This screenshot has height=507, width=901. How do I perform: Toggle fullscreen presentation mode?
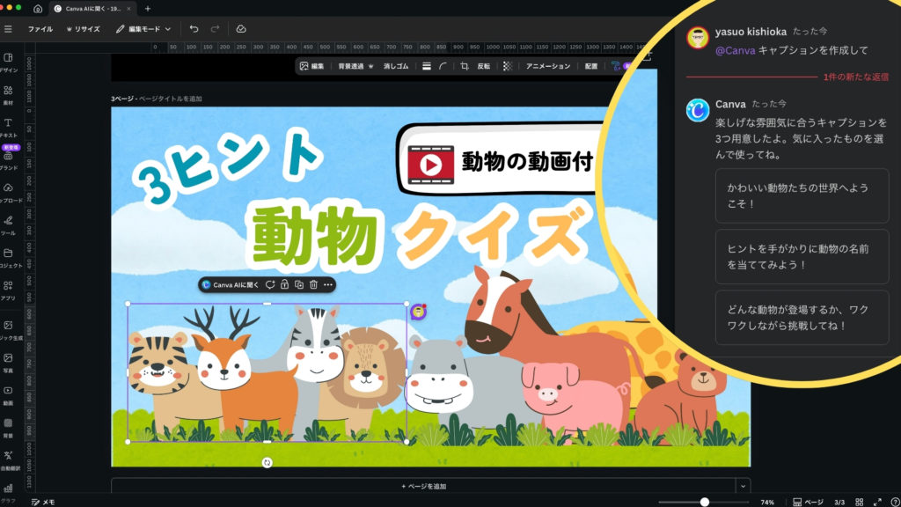[x=877, y=502]
